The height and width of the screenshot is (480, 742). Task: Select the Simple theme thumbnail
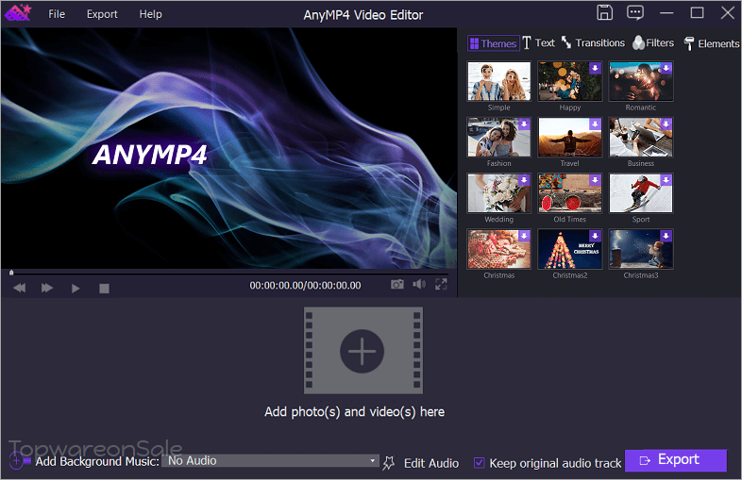tap(498, 81)
